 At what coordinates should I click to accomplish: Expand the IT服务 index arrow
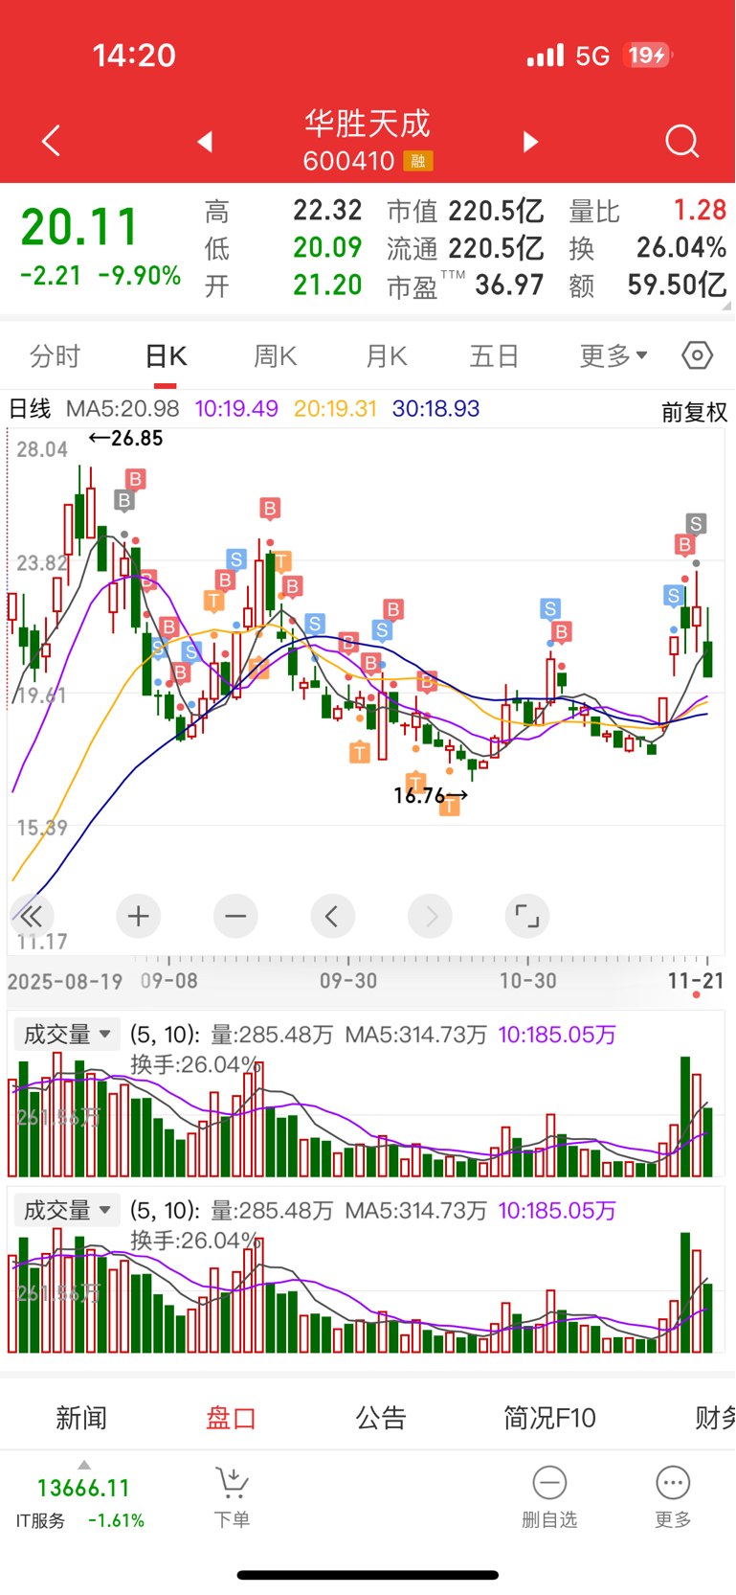[84, 1464]
